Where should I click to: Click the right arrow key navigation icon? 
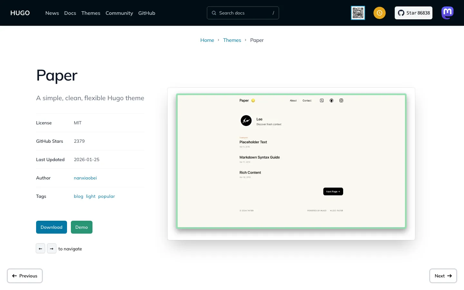coord(52,248)
